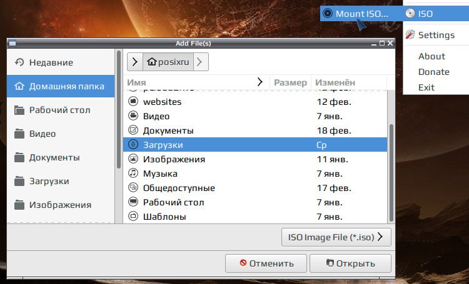
Task: Click the home icon beside Домашняя папка
Action: [19, 86]
